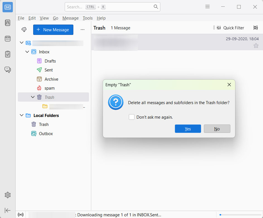The width and height of the screenshot is (263, 218).
Task: Confirm with the Yes button
Action: (x=188, y=129)
